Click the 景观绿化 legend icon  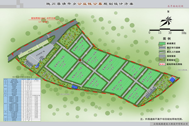[162, 60]
